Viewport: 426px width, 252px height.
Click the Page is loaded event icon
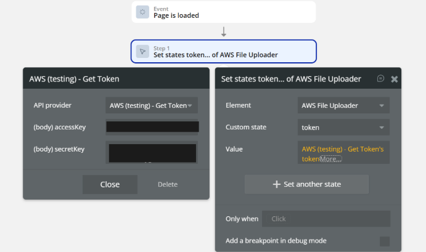142,12
